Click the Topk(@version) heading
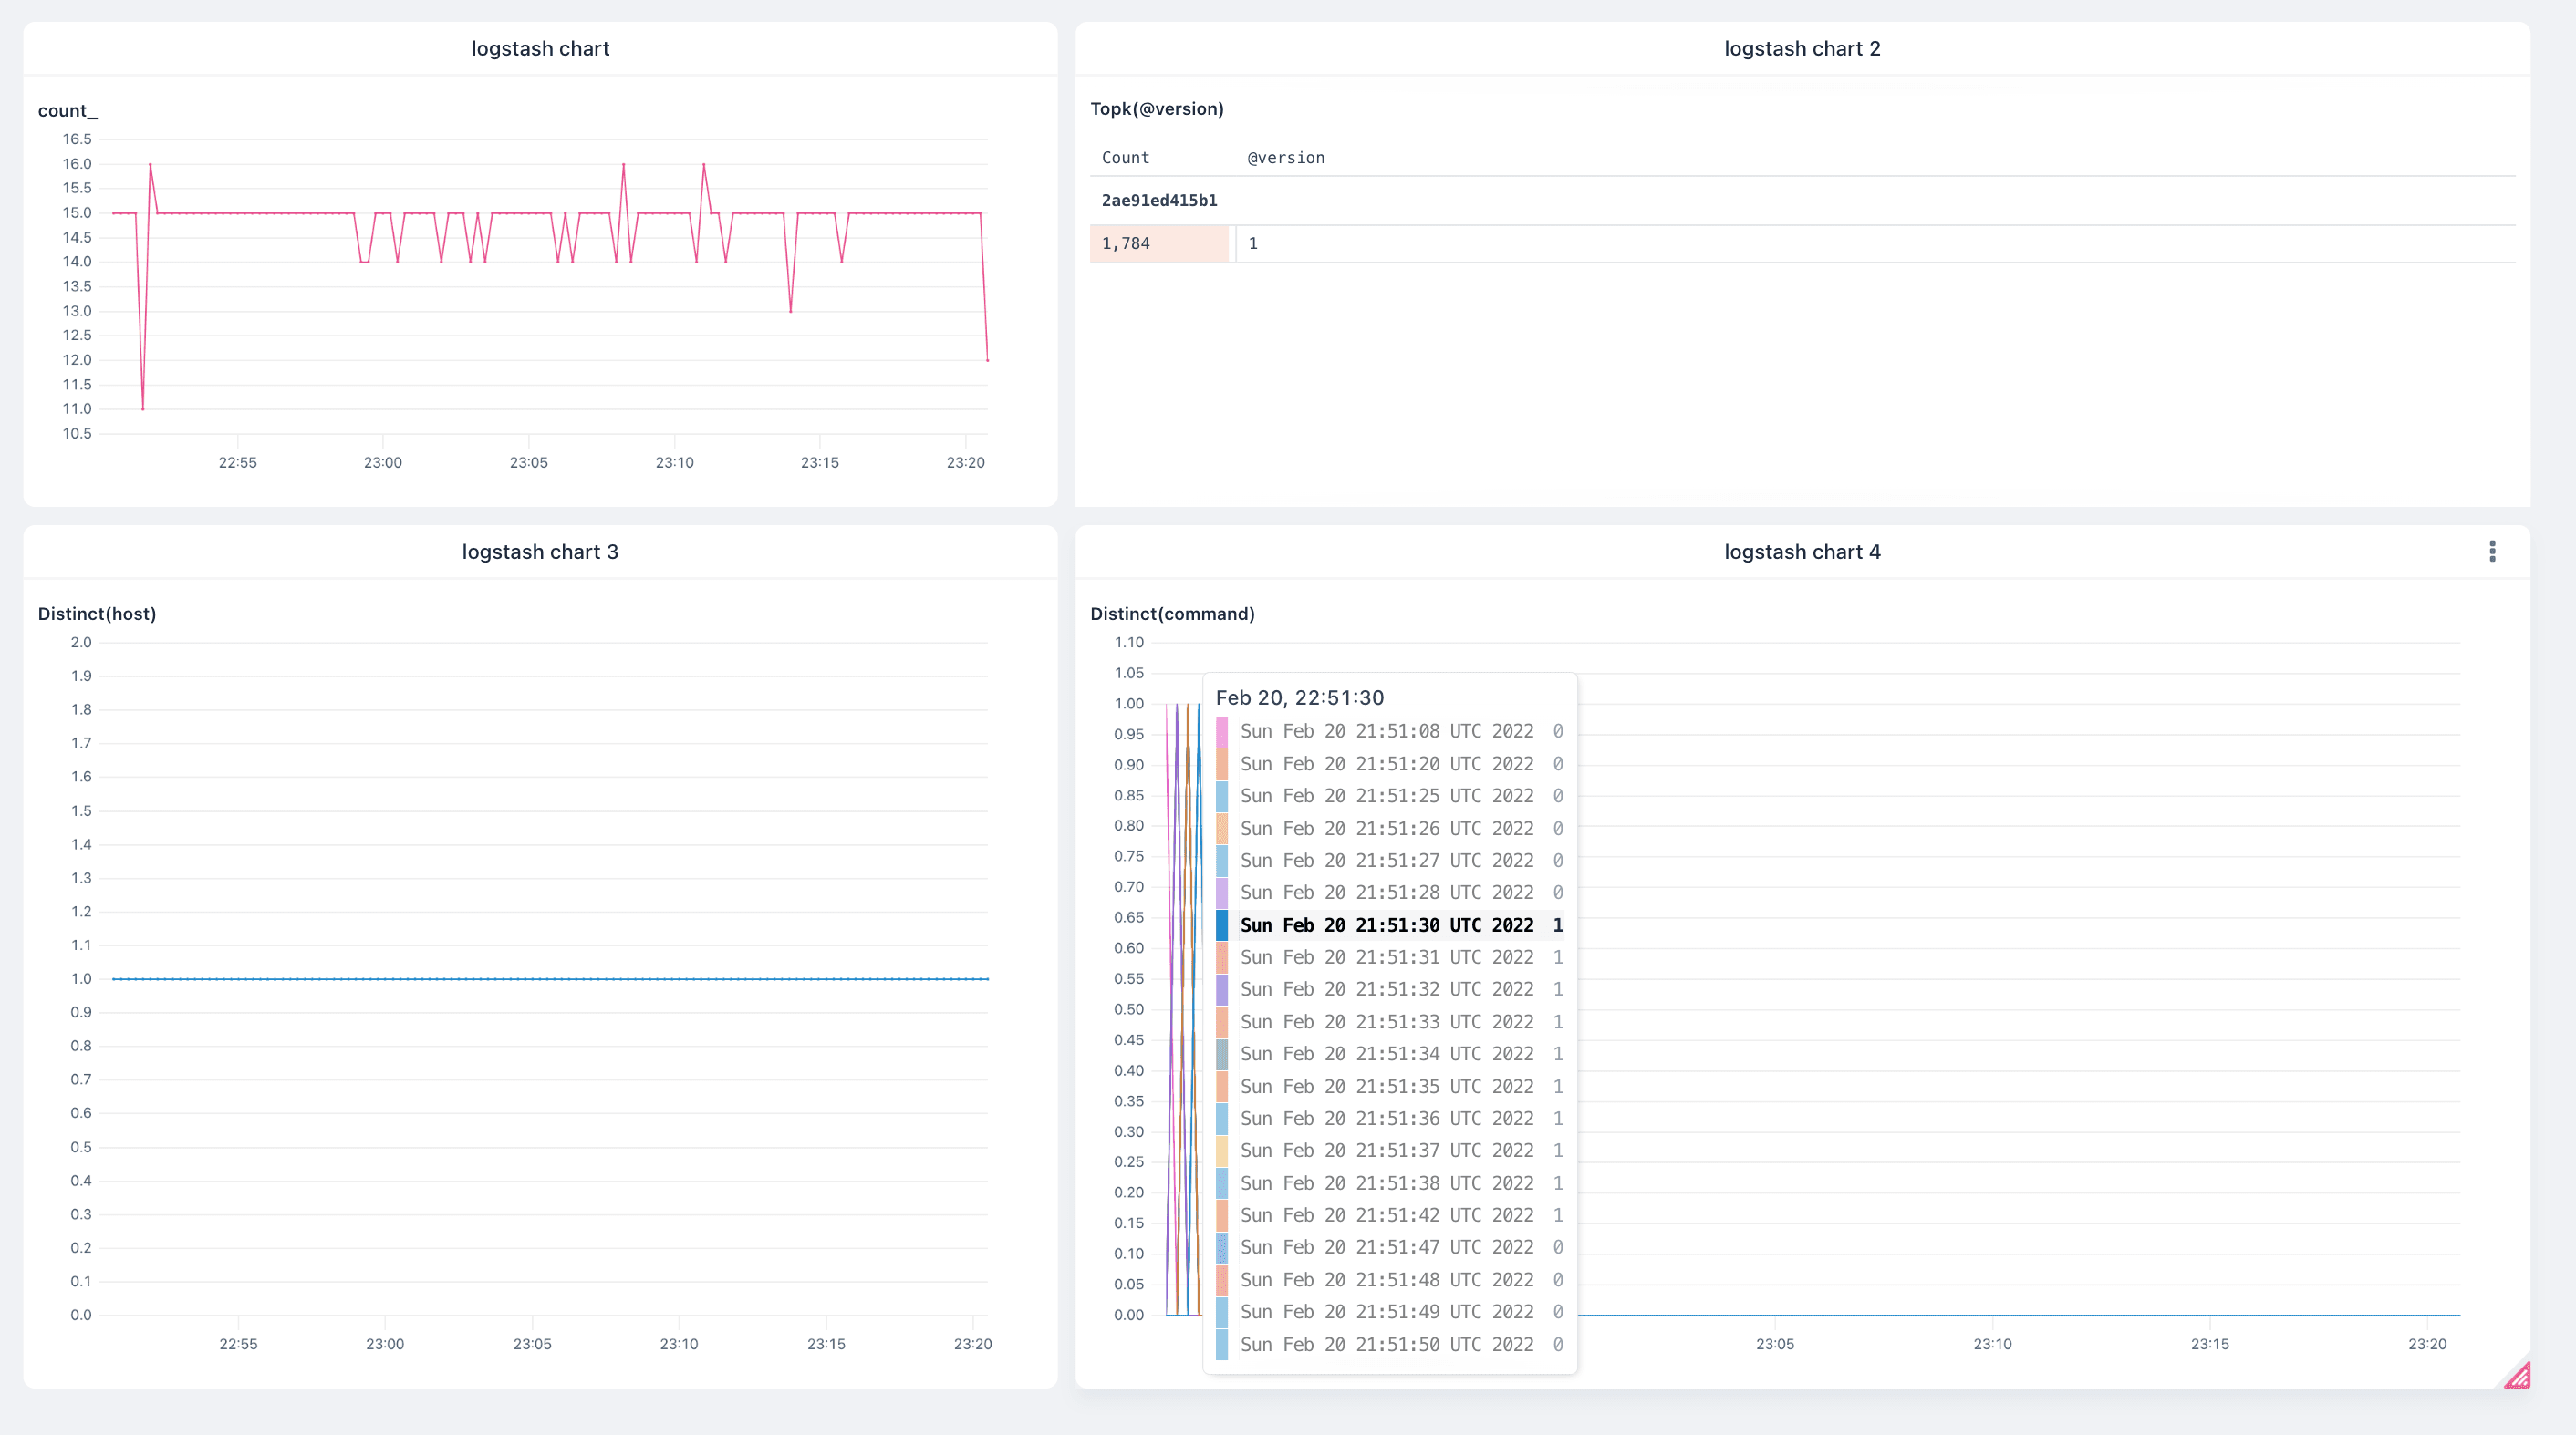The image size is (2576, 1435). 1157,108
